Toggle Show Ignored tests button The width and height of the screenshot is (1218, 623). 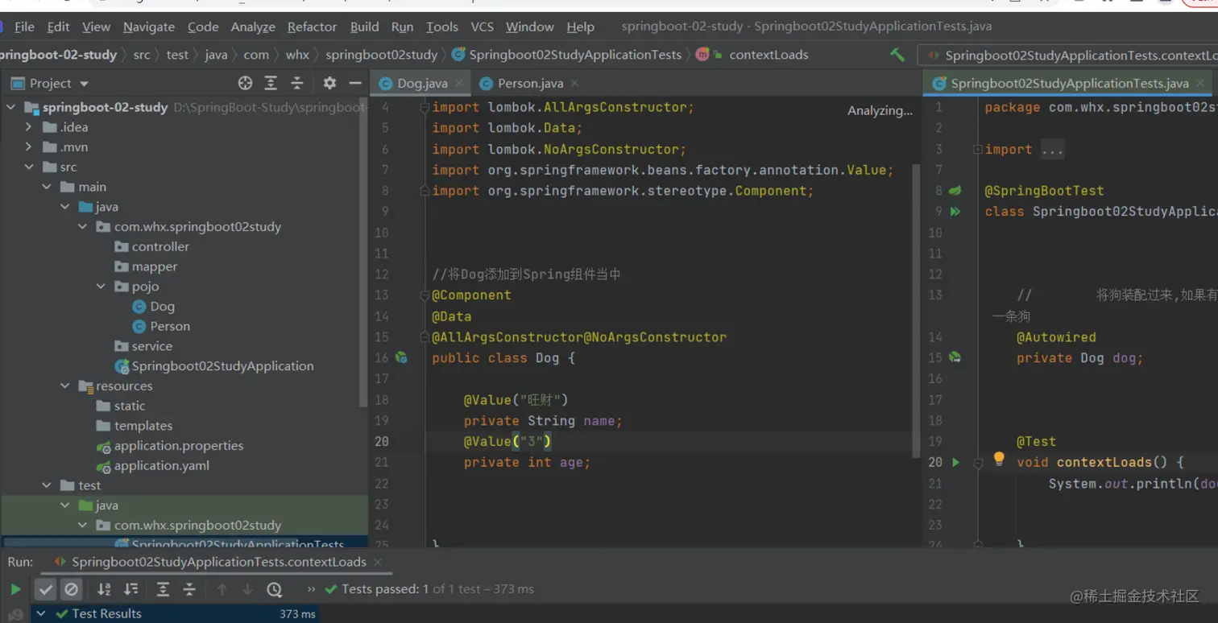(x=72, y=589)
